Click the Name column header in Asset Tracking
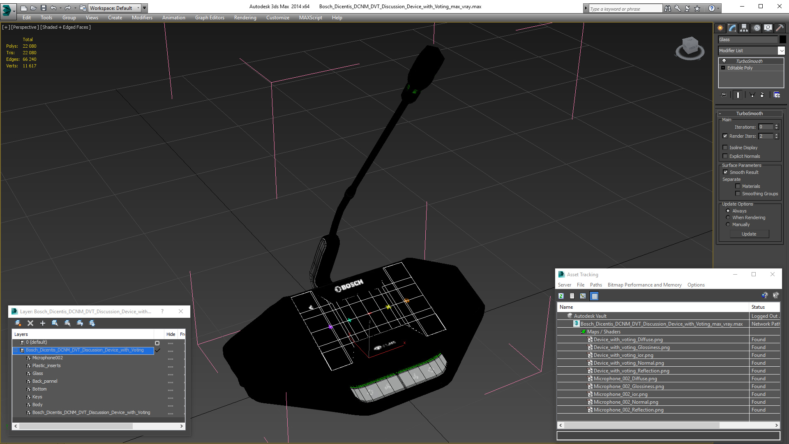Screen dimensions: 789x444 [x=653, y=307]
